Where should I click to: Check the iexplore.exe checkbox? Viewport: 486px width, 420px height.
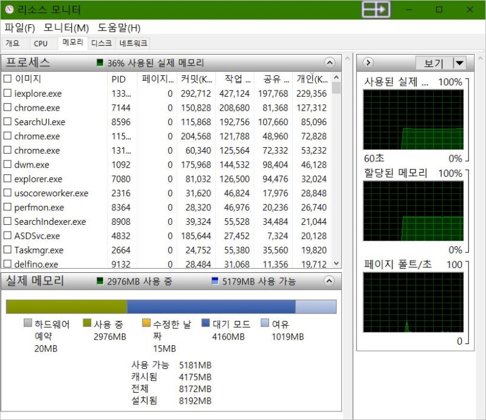pos(7,93)
